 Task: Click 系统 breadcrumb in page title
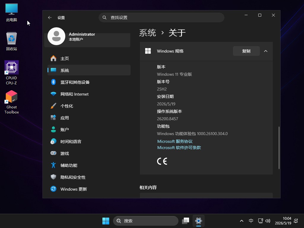click(x=148, y=33)
